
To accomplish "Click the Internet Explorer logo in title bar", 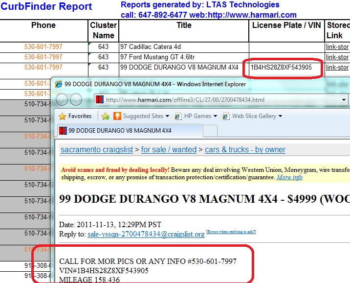I will pos(59,84).
